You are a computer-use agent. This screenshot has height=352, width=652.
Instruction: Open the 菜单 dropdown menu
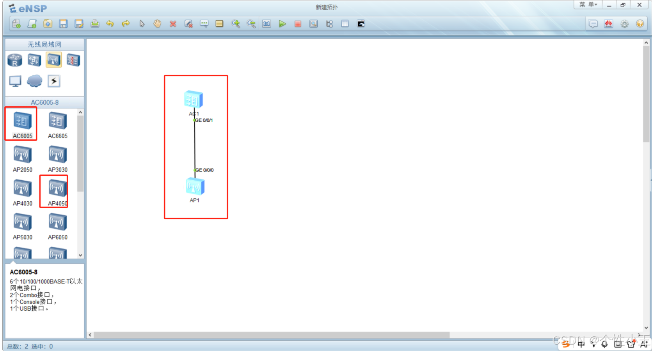[588, 5]
